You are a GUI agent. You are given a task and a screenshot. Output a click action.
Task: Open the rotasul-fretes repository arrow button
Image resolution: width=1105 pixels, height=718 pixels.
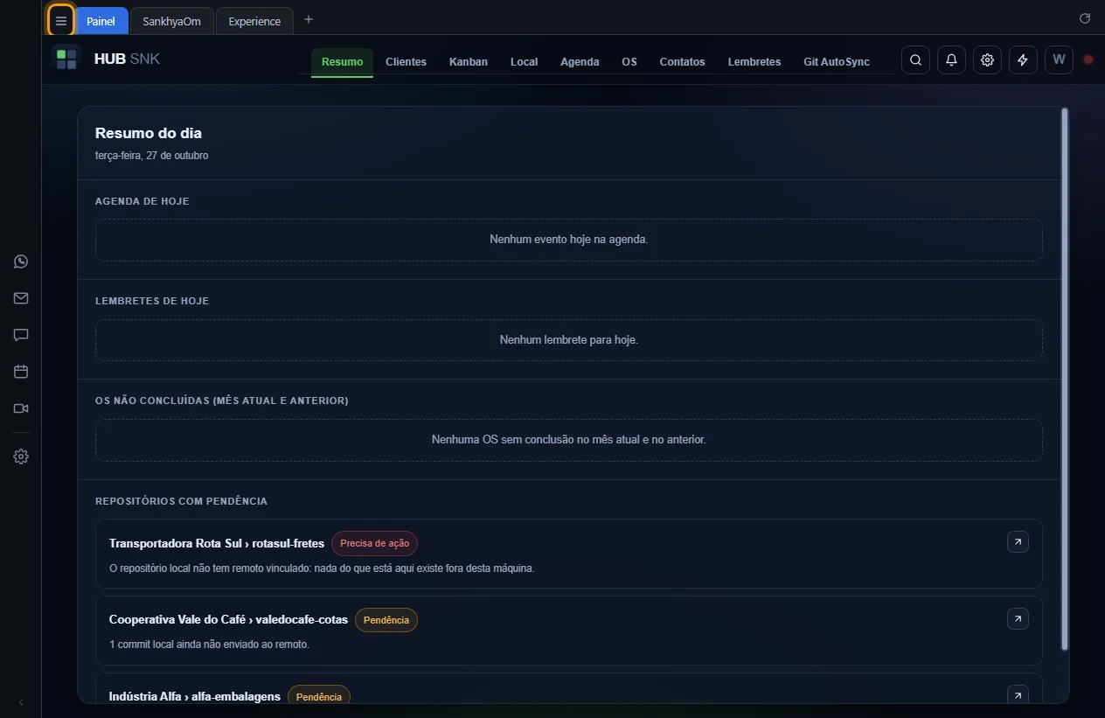click(1018, 542)
